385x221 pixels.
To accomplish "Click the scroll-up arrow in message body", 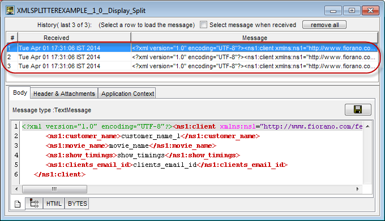I will [367, 126].
